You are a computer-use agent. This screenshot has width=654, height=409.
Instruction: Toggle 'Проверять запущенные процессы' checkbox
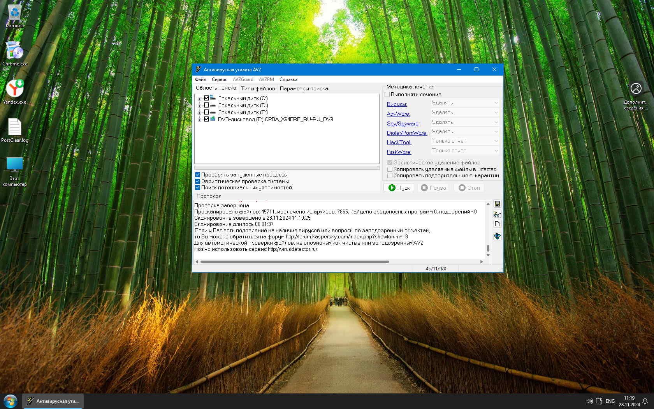(x=197, y=175)
